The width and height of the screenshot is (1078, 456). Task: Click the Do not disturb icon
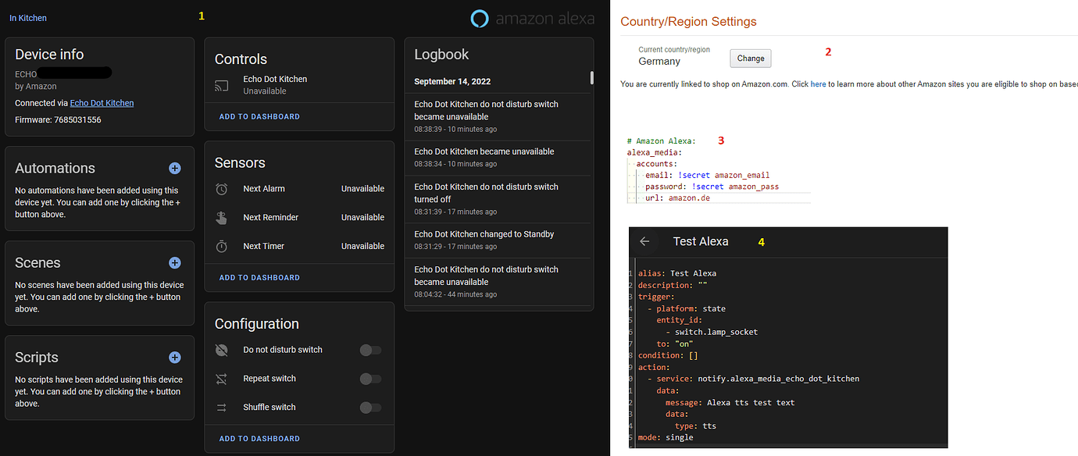pyautogui.click(x=221, y=350)
